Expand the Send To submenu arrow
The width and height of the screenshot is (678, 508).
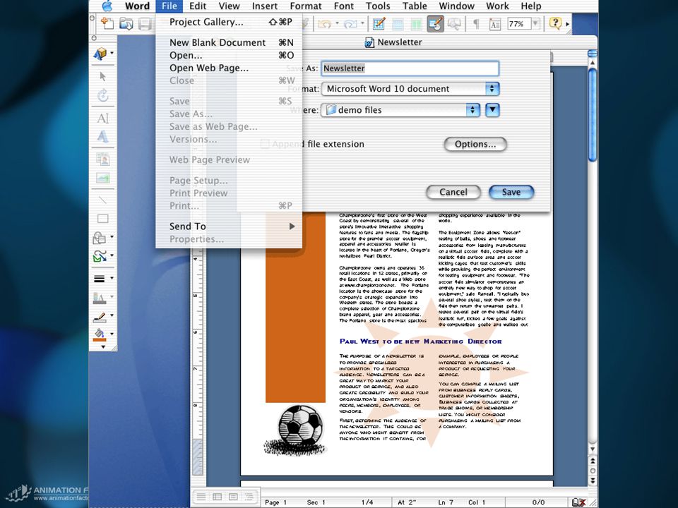[x=292, y=226]
